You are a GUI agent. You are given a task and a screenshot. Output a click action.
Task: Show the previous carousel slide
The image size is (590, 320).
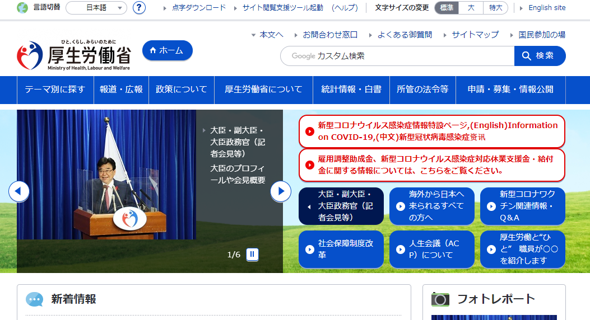click(19, 191)
